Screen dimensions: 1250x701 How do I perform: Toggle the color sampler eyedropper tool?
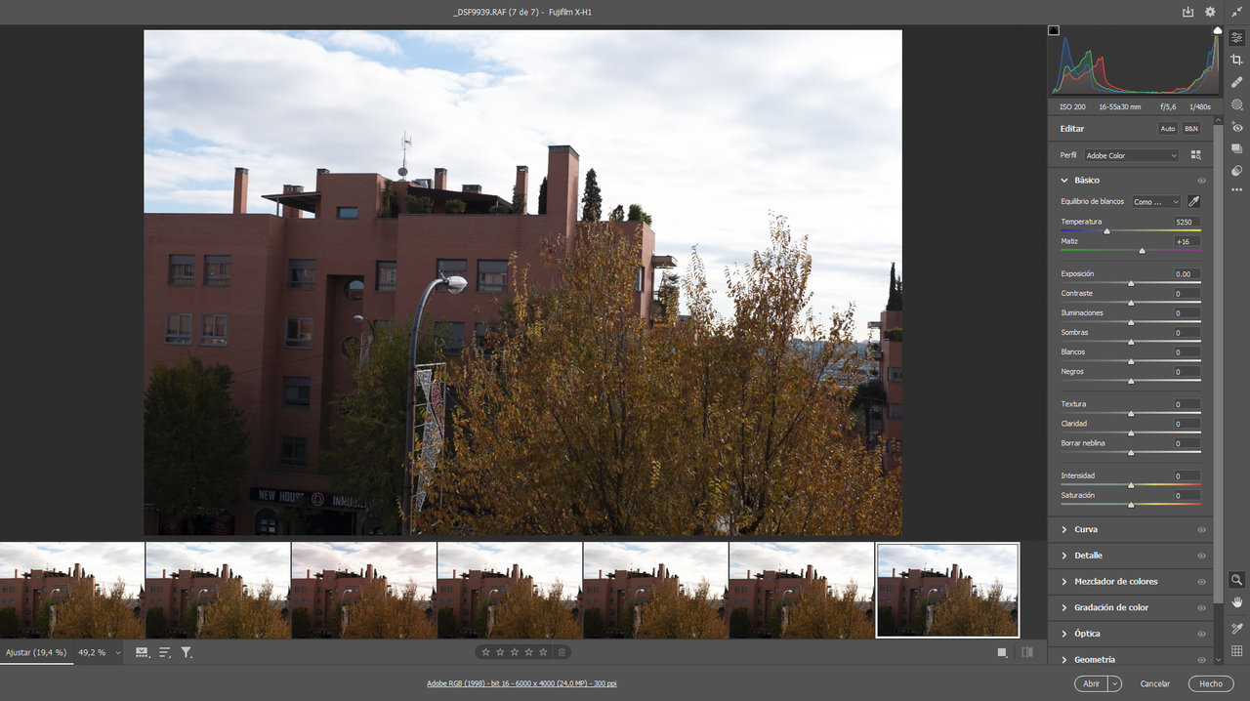click(1236, 628)
